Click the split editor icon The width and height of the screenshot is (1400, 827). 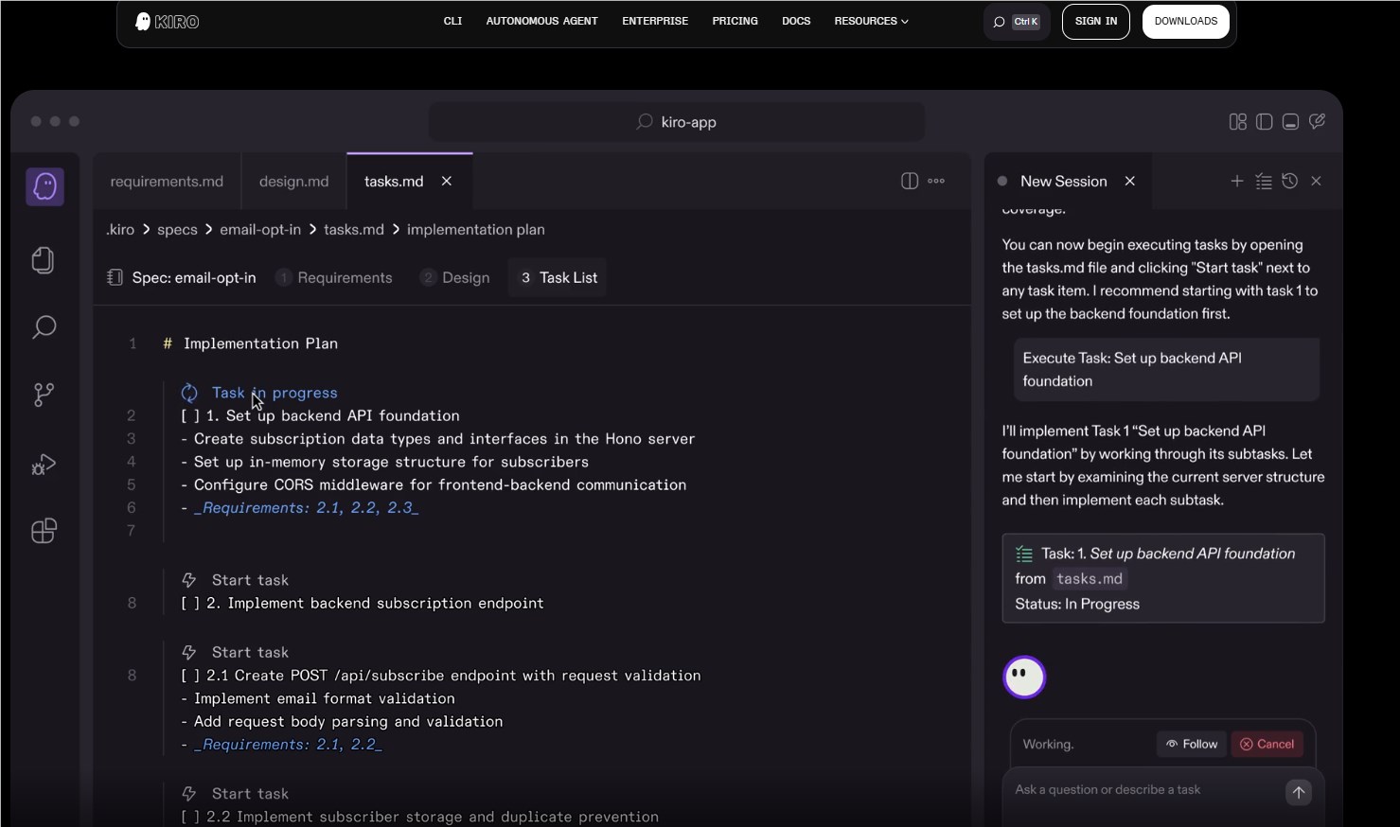[909, 181]
